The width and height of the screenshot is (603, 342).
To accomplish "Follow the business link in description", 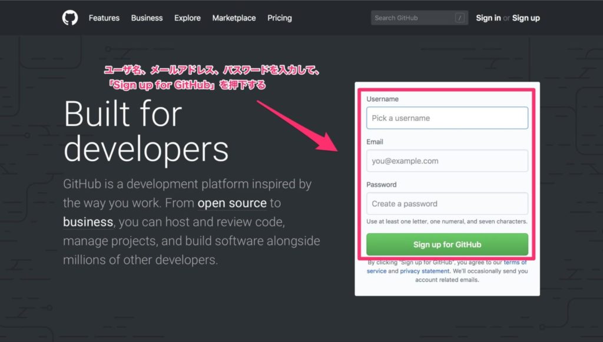I will coord(88,222).
